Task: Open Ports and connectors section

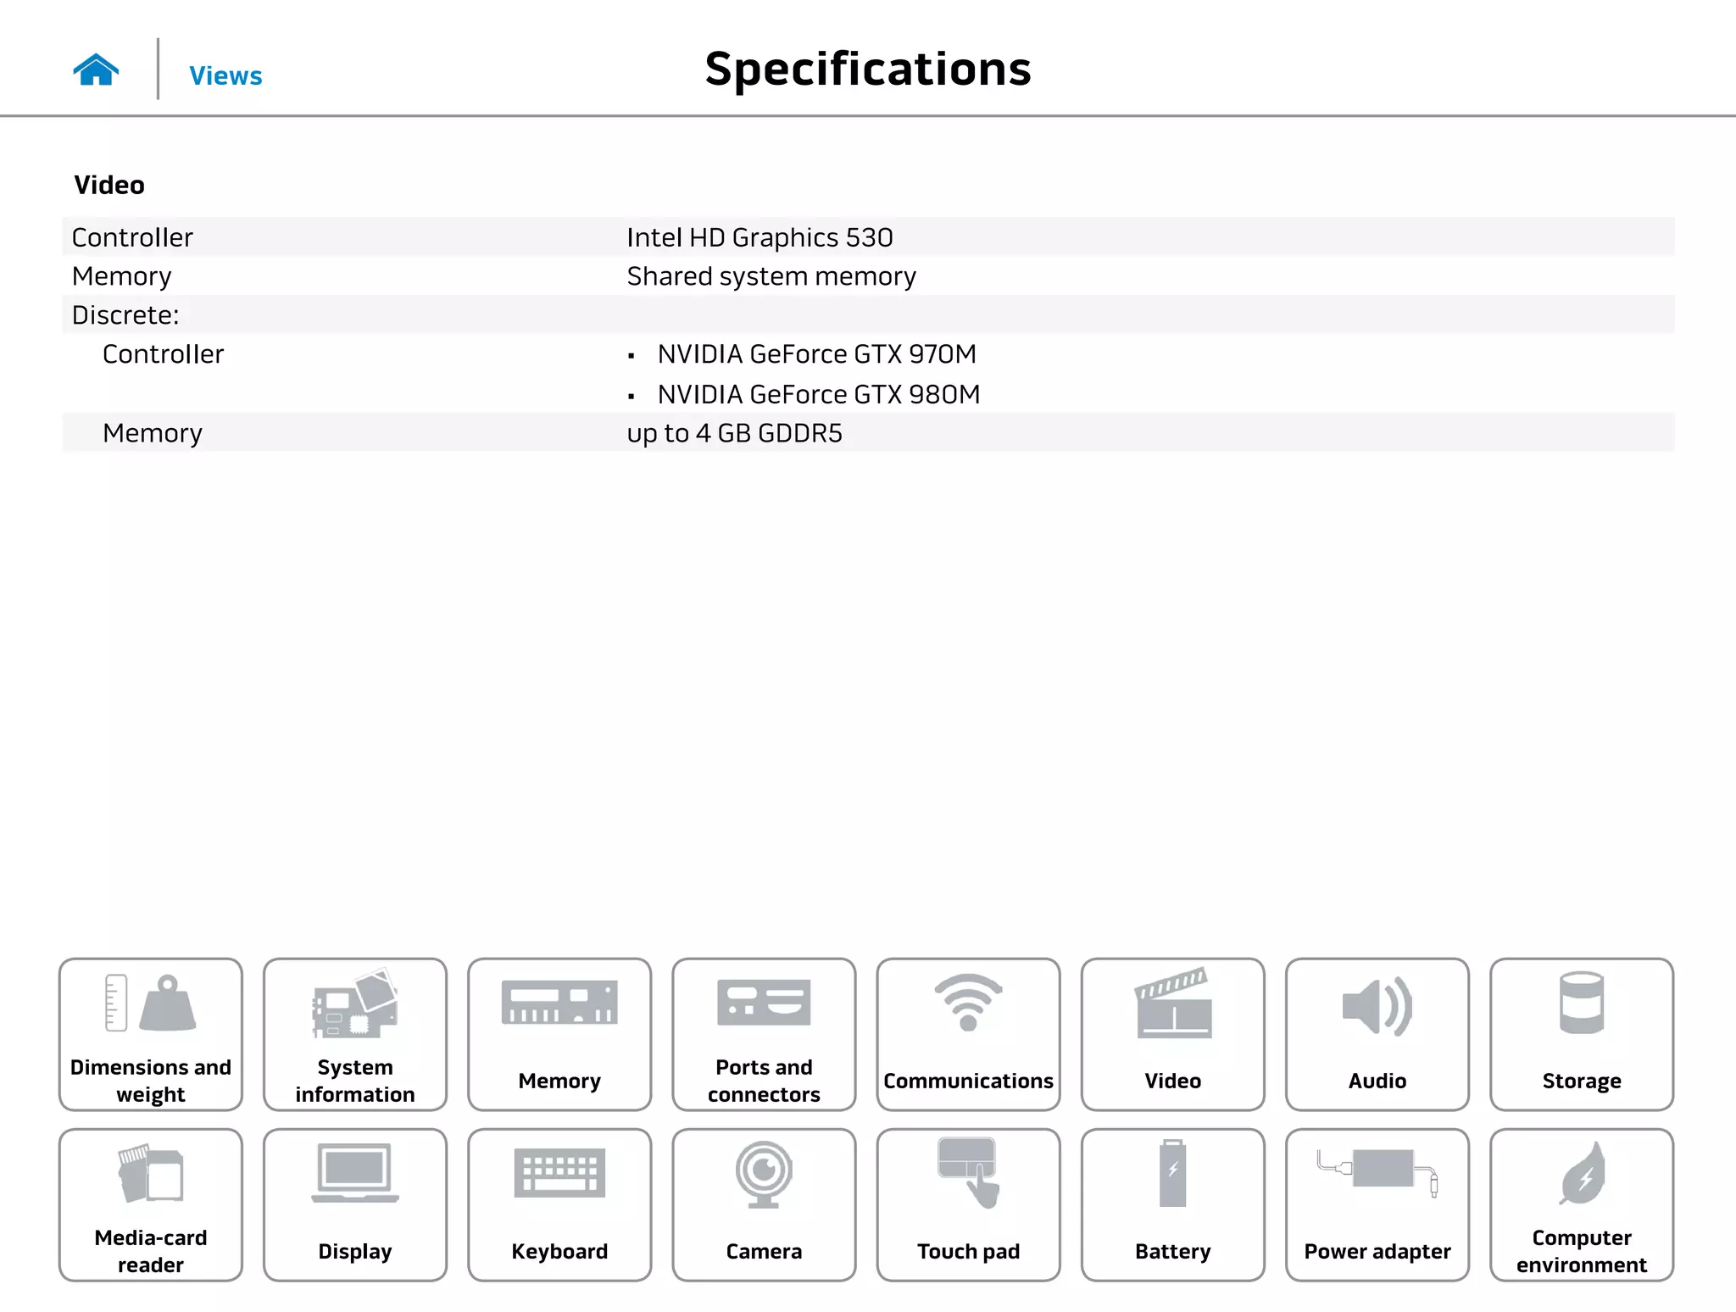Action: point(764,1034)
